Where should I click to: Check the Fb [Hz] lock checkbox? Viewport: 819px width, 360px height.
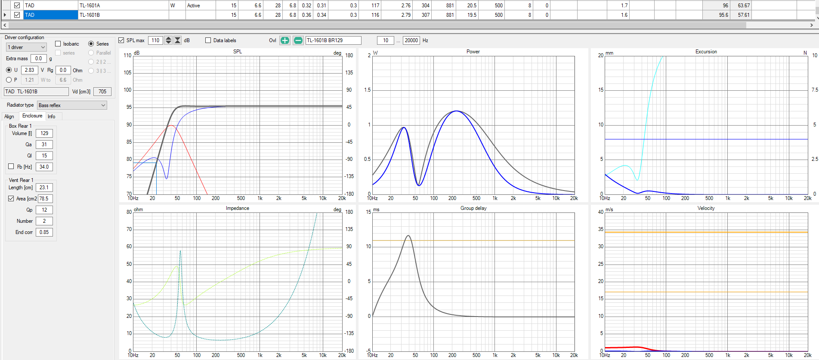[11, 166]
